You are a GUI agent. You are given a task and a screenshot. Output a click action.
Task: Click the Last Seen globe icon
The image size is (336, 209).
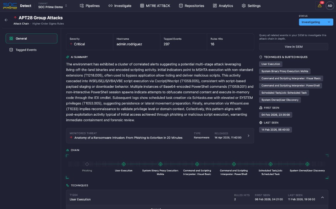coord(261,123)
